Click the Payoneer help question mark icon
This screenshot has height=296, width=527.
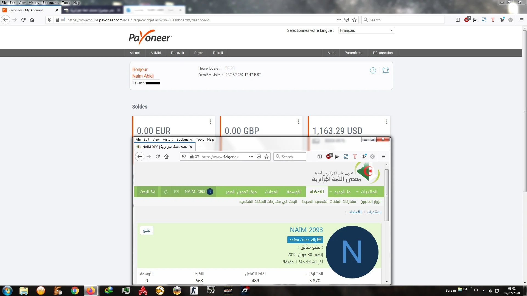coord(373,71)
